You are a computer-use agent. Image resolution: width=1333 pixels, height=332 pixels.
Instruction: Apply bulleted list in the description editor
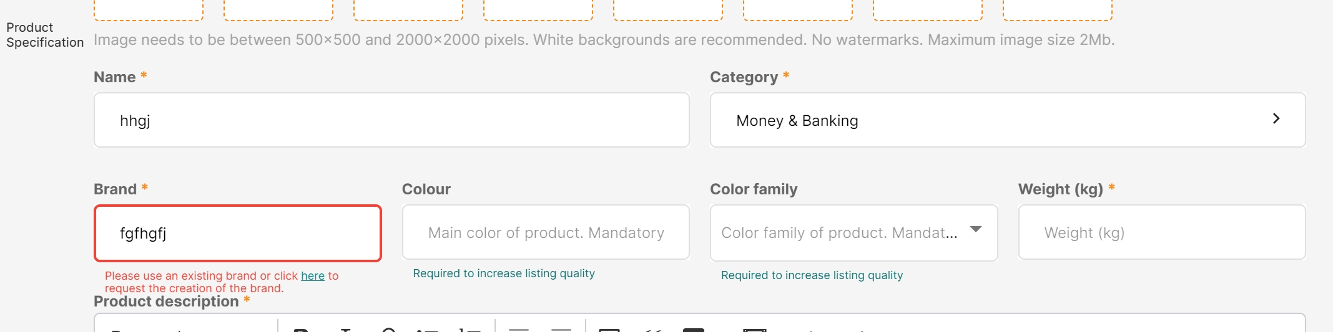[x=428, y=330]
